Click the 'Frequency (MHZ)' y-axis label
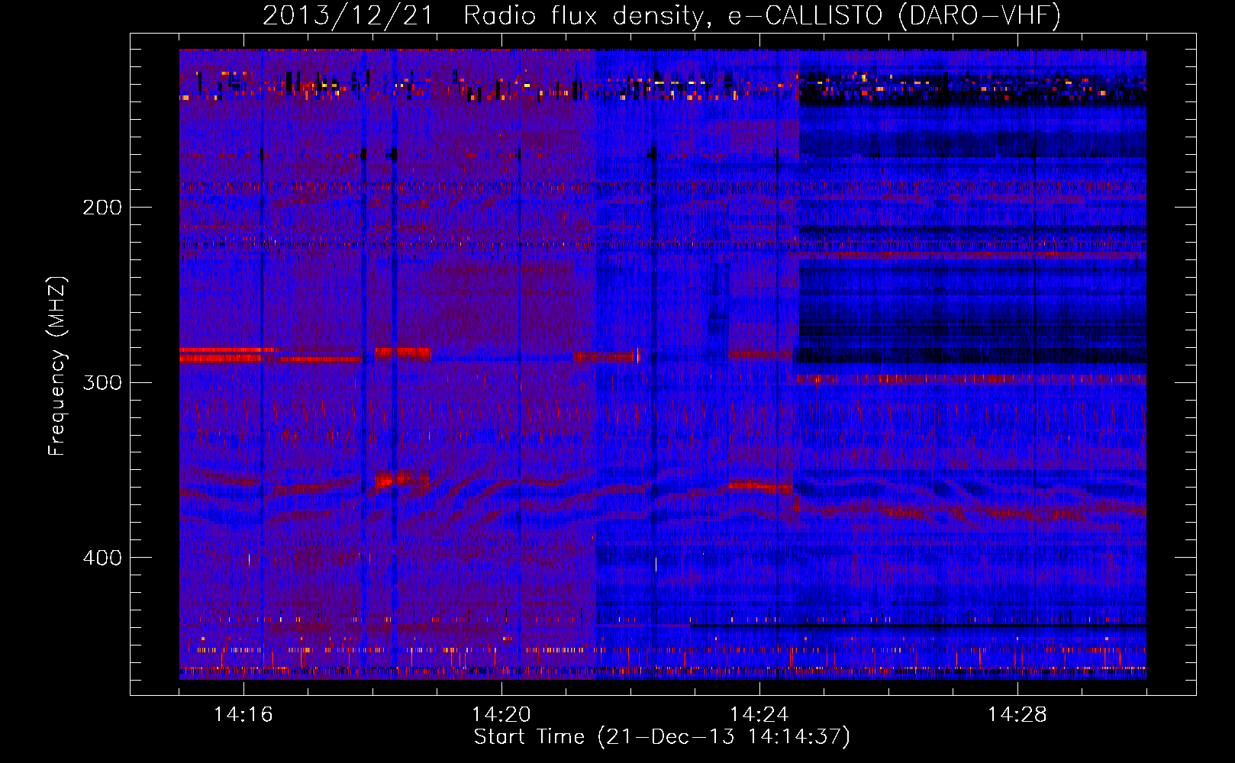 (x=57, y=365)
